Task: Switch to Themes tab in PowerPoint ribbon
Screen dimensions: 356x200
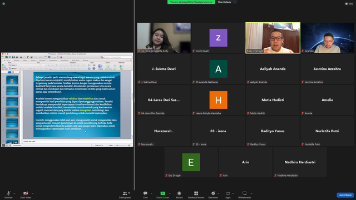Action: (17, 61)
